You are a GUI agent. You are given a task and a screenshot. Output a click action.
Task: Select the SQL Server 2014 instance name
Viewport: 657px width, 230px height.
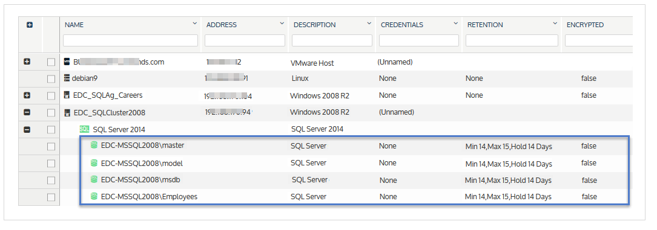pyautogui.click(x=119, y=130)
